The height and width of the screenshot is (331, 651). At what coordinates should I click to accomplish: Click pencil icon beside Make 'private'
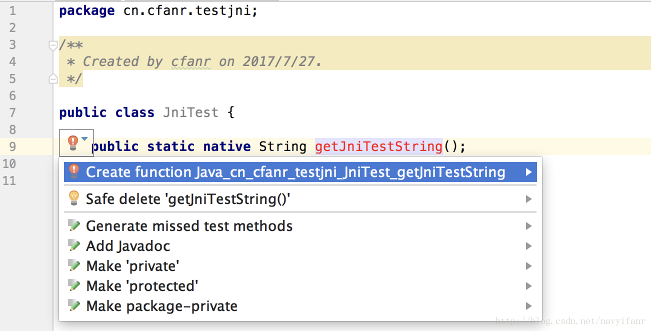74,266
